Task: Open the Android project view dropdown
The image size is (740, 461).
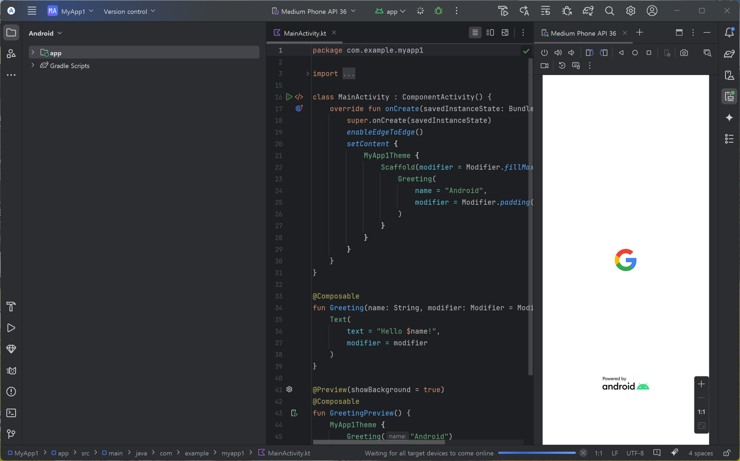Action: click(x=45, y=33)
